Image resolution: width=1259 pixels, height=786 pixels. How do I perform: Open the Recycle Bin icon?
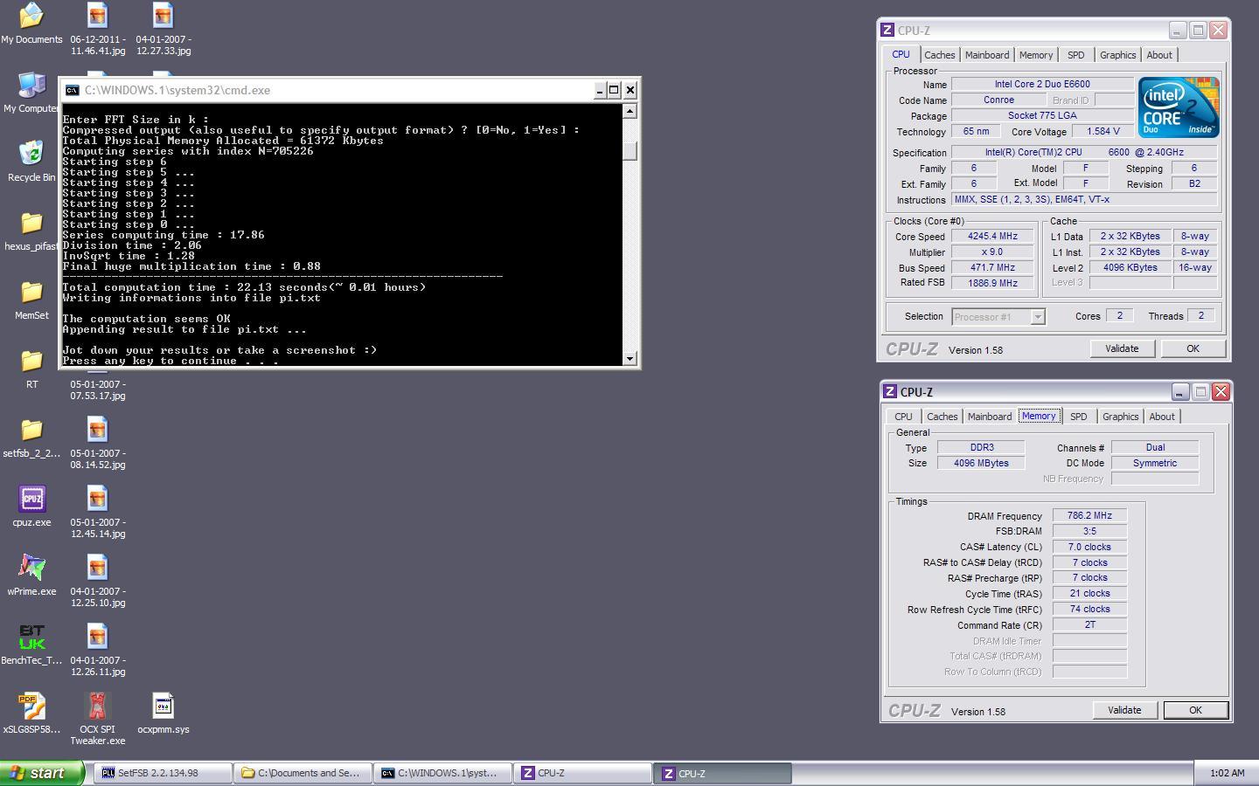click(x=31, y=162)
